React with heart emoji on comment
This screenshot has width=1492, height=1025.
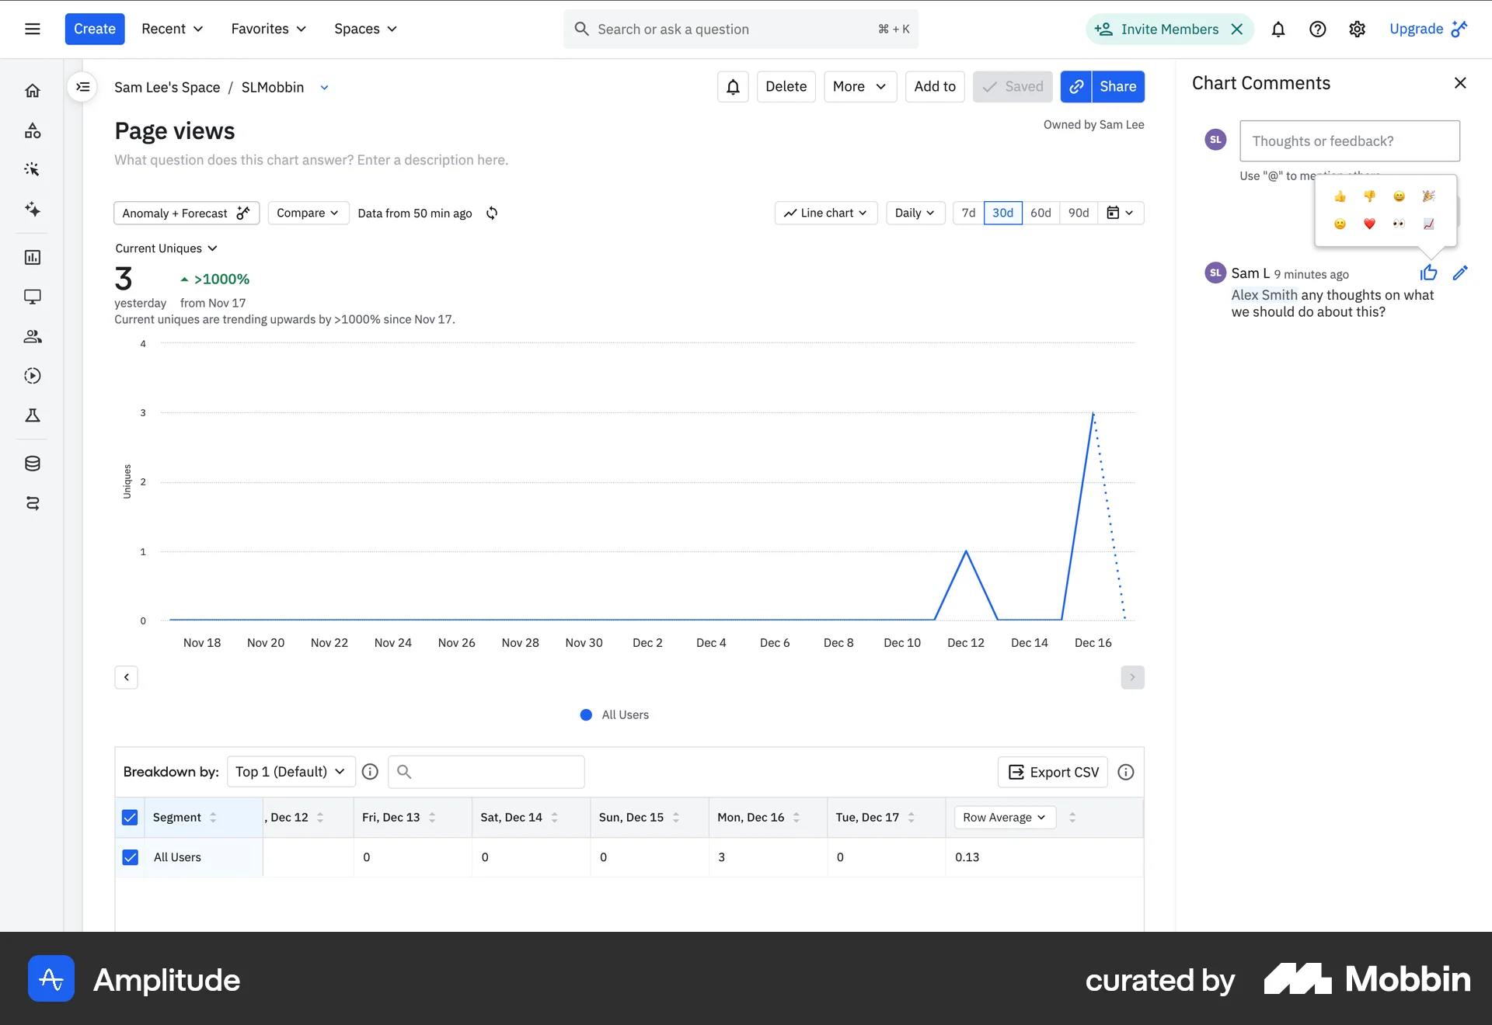coord(1369,224)
